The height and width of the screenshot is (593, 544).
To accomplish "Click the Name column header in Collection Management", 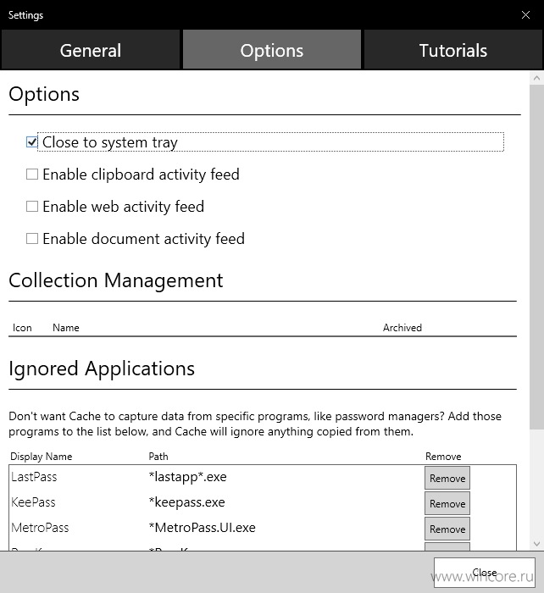I will (x=66, y=328).
